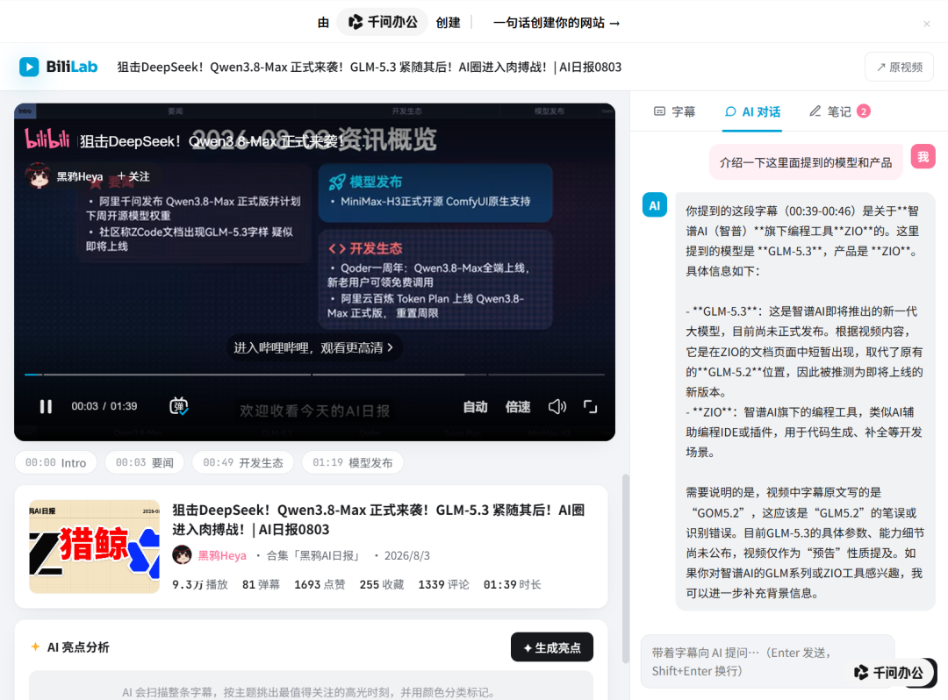Click the 字幕 tab icon

tap(659, 111)
